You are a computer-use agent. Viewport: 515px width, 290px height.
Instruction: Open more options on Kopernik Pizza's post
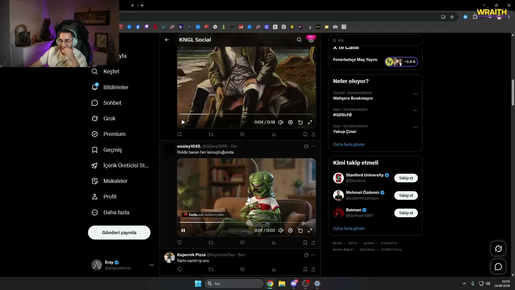click(x=313, y=255)
